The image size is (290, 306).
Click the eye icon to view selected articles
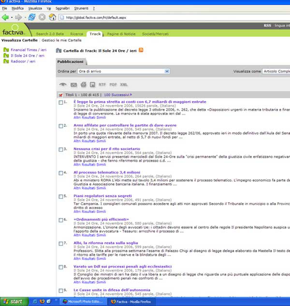tap(62, 84)
